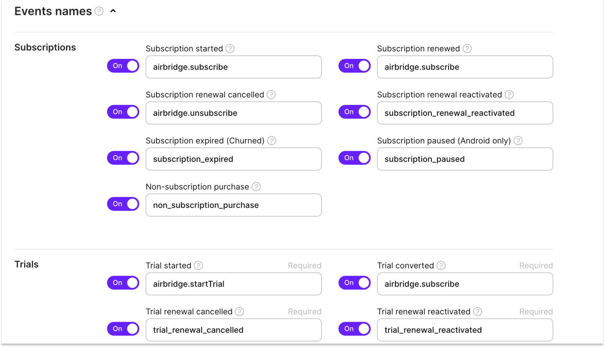The width and height of the screenshot is (605, 347).
Task: Collapse the Events names section chevron
Action: click(113, 12)
